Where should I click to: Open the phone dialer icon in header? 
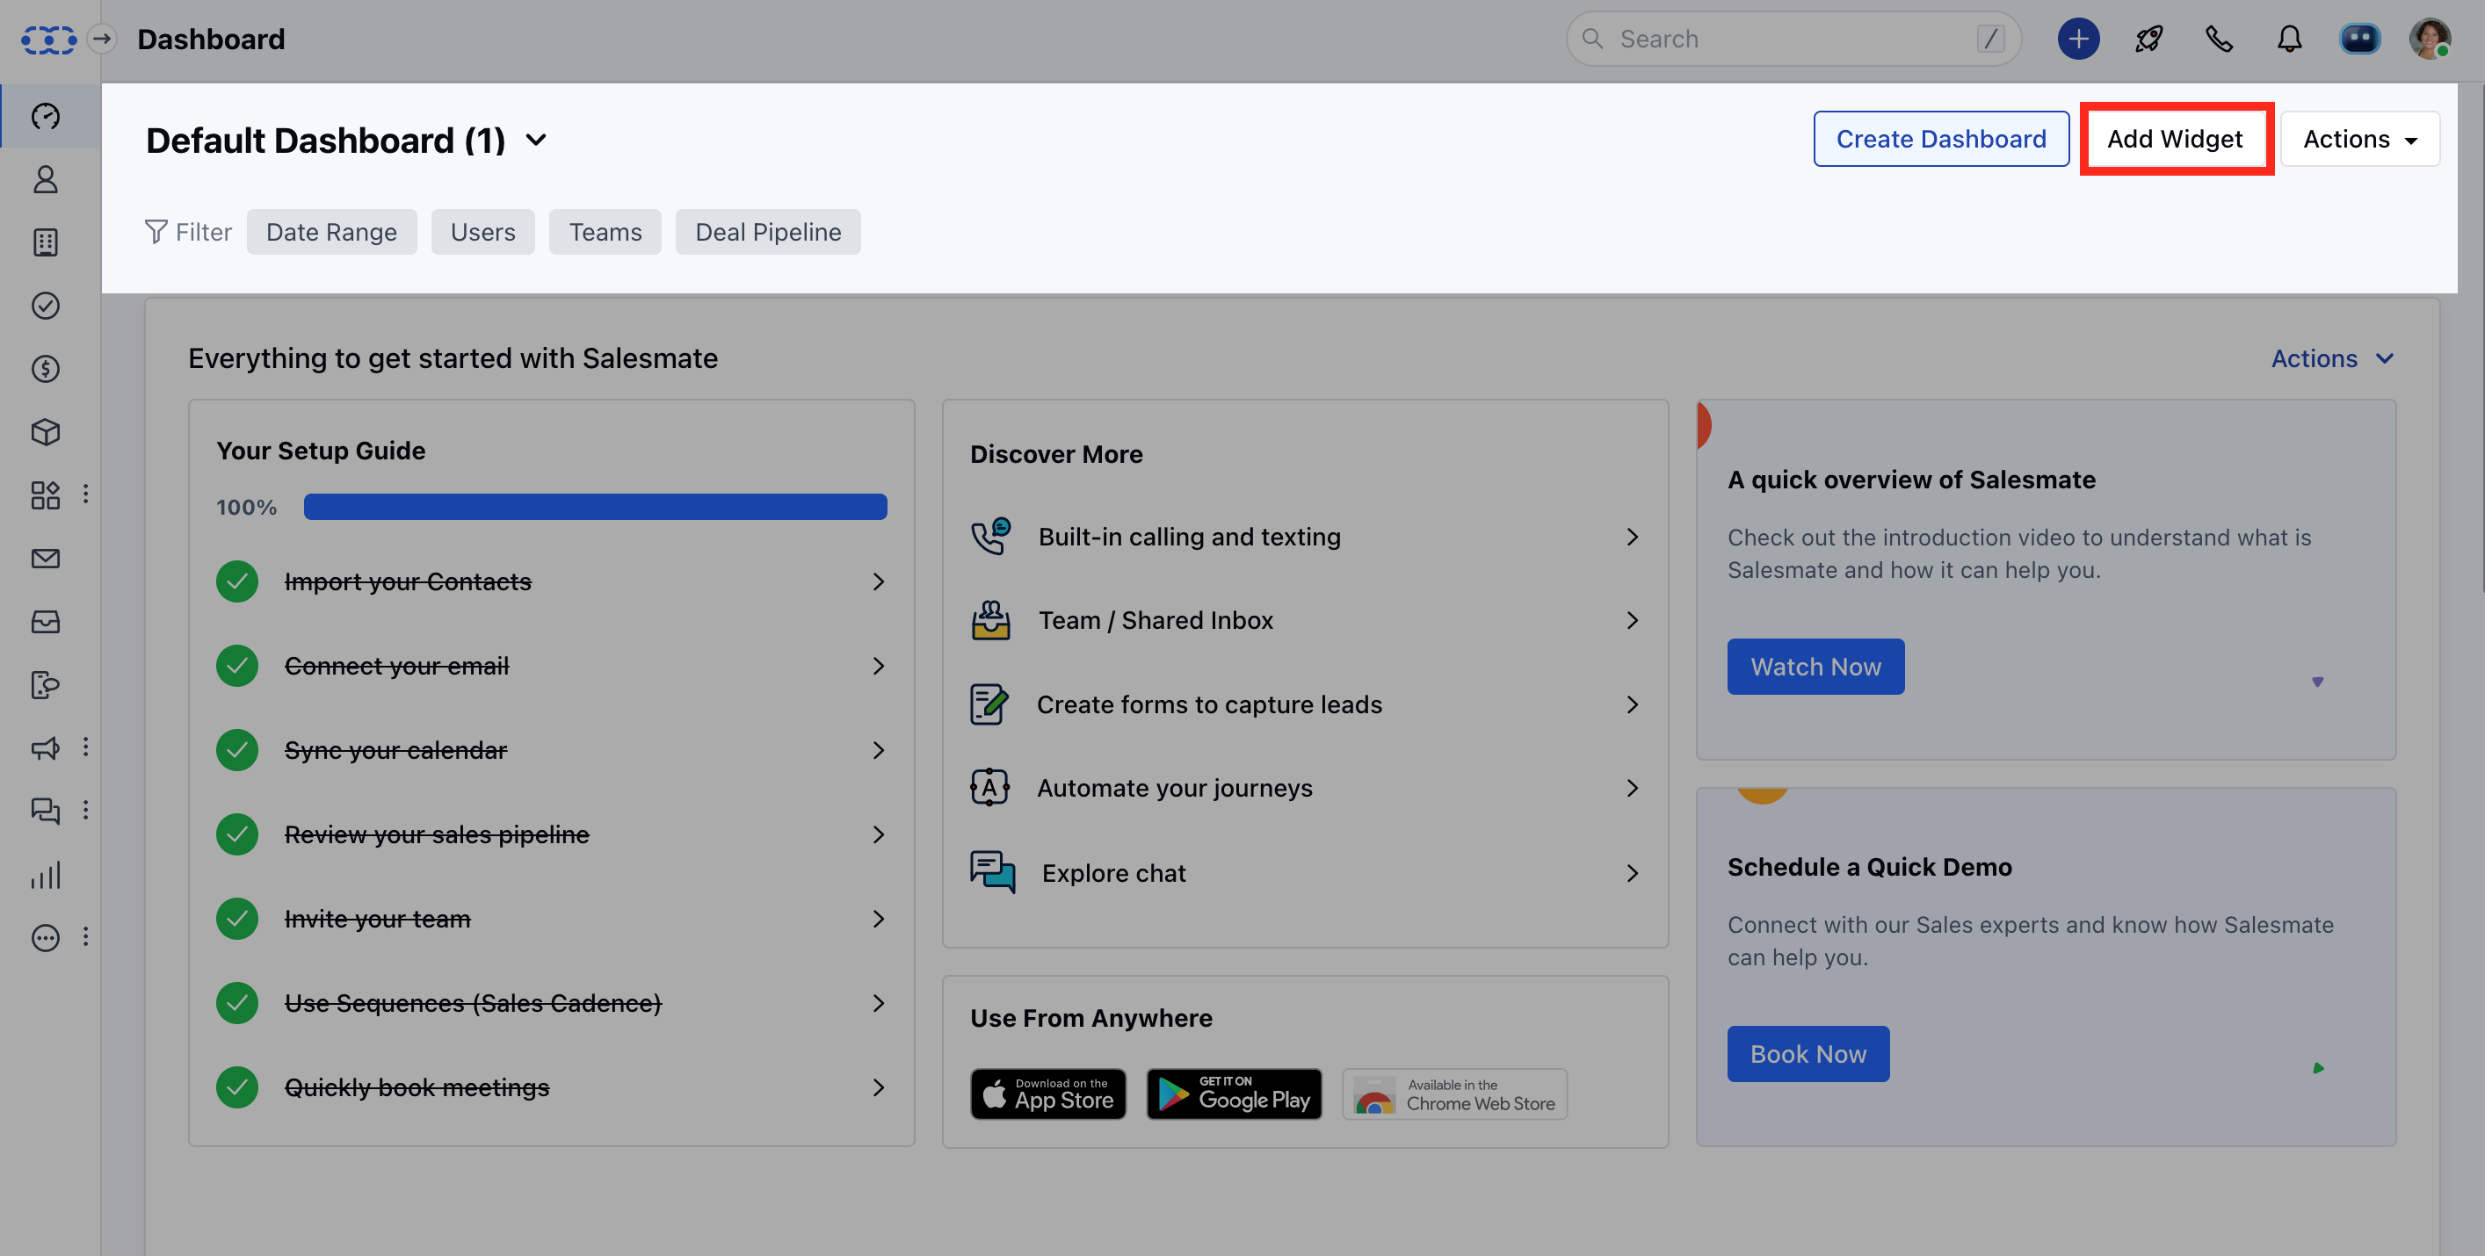click(2219, 39)
